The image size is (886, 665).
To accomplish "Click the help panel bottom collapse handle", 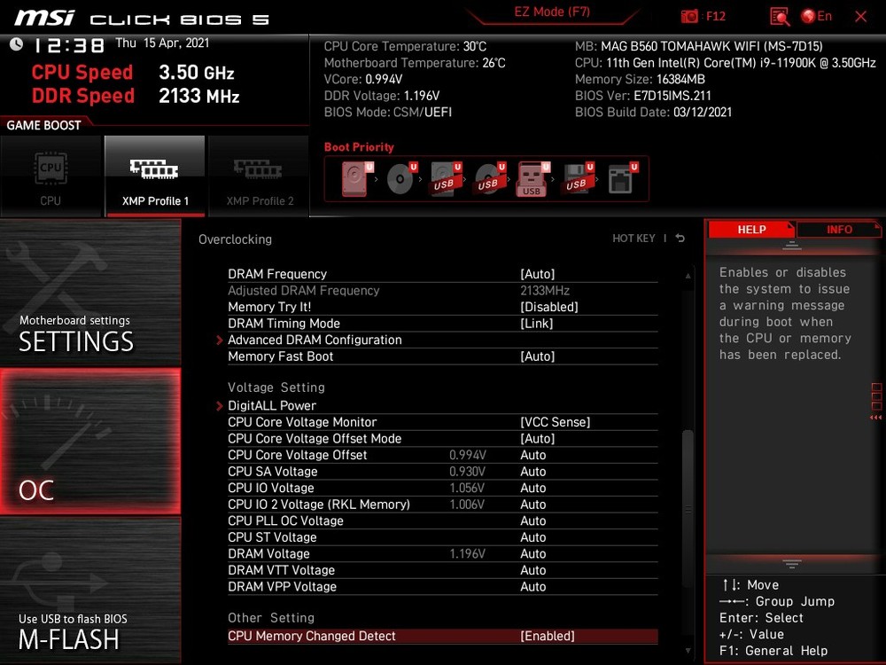I will pos(791,564).
